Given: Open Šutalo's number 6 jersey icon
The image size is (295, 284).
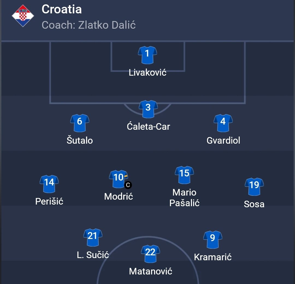Looking at the screenshot, I should pos(79,123).
